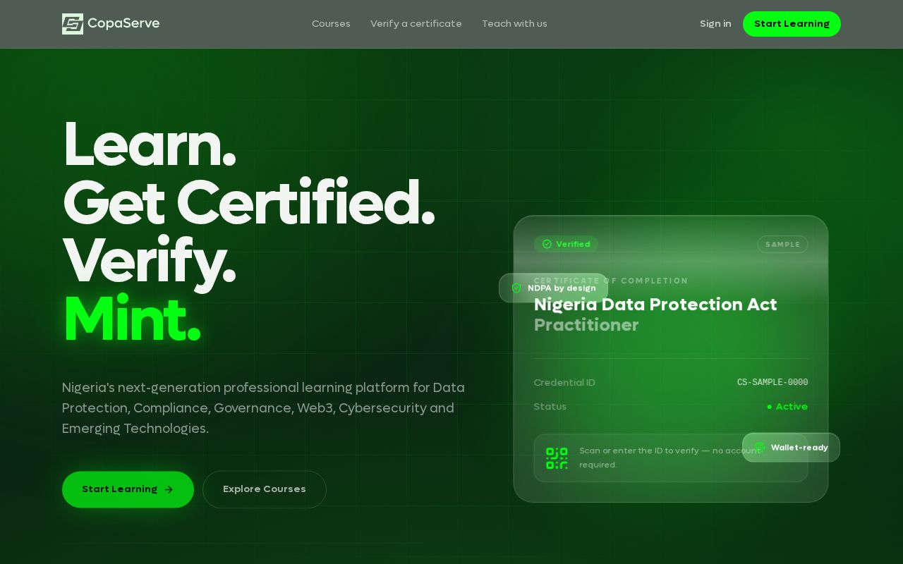
Task: Click the arrow icon in Start Learning
Action: pyautogui.click(x=169, y=489)
